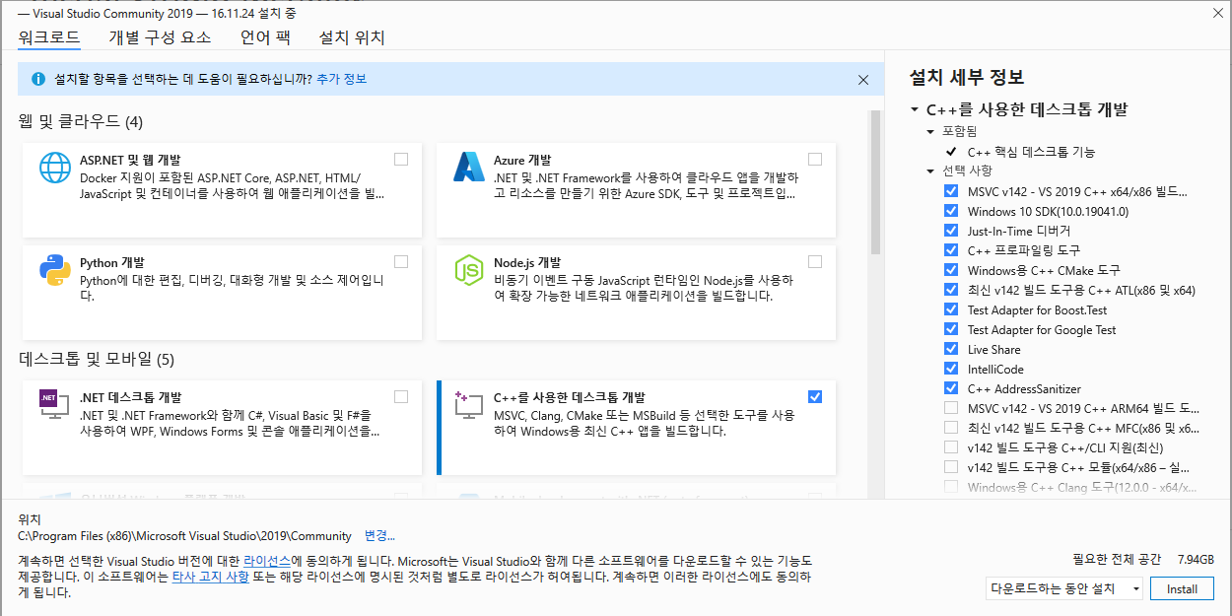Click the Azure logo icon
The image size is (1232, 616).
pos(468,168)
